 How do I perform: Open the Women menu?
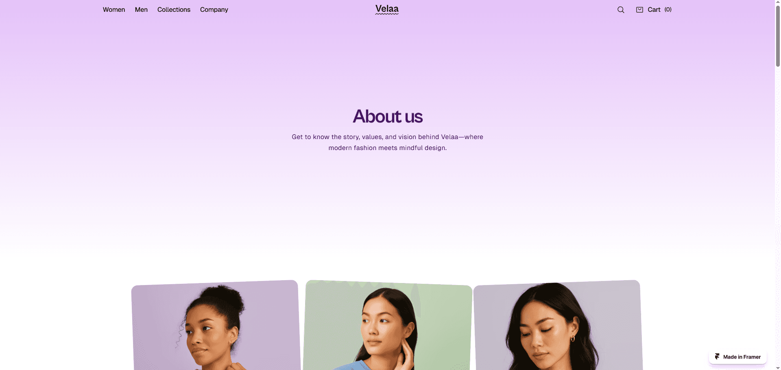tap(114, 10)
